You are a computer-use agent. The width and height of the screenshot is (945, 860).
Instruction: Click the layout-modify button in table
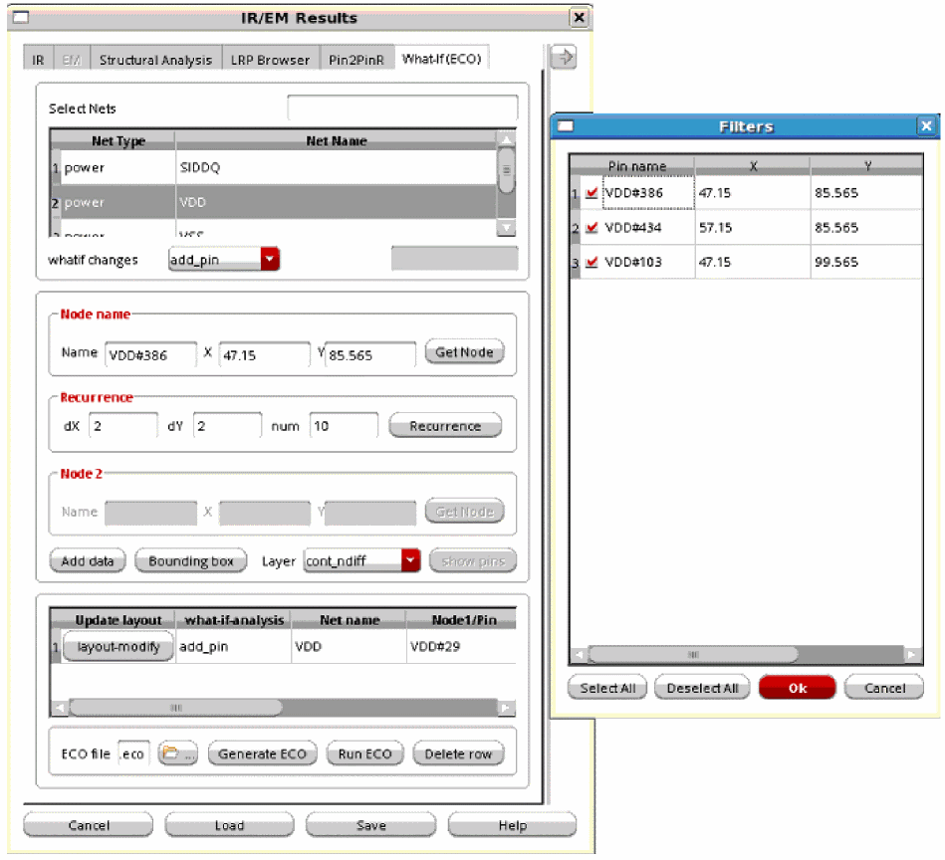[118, 647]
